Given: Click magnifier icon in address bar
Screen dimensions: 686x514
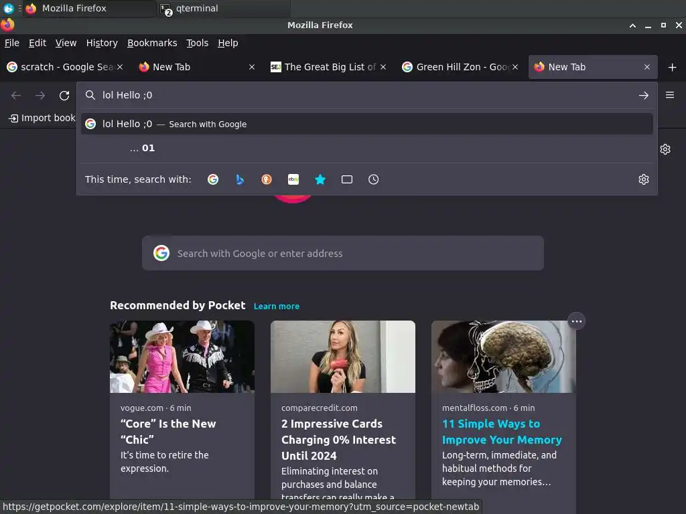Looking at the screenshot, I should coord(90,95).
